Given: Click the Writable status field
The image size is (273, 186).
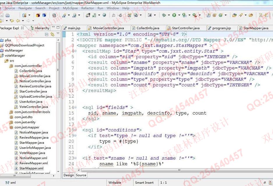Looking at the screenshot, I should [x=115, y=183].
